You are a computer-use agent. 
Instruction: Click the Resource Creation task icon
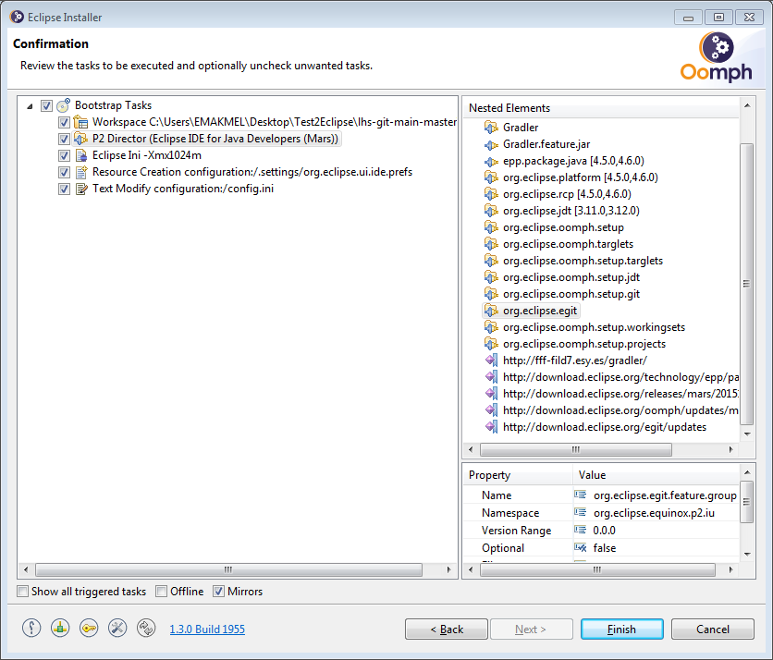81,172
